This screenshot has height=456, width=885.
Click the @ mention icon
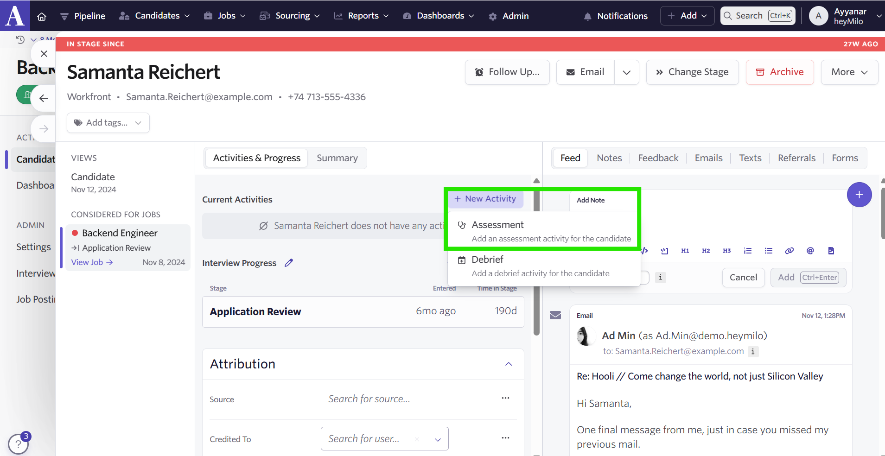(810, 251)
